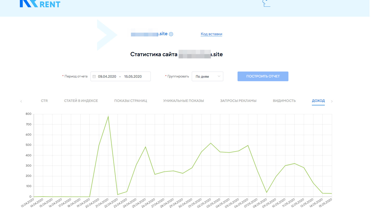Viewport: 373px width, 217px height.
Task: Select the 'Показы страниц' tab
Action: click(x=130, y=101)
